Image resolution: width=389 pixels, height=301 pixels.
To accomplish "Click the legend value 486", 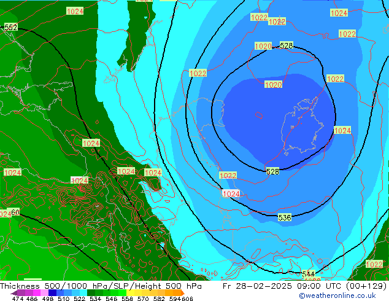I will pos(32,299).
